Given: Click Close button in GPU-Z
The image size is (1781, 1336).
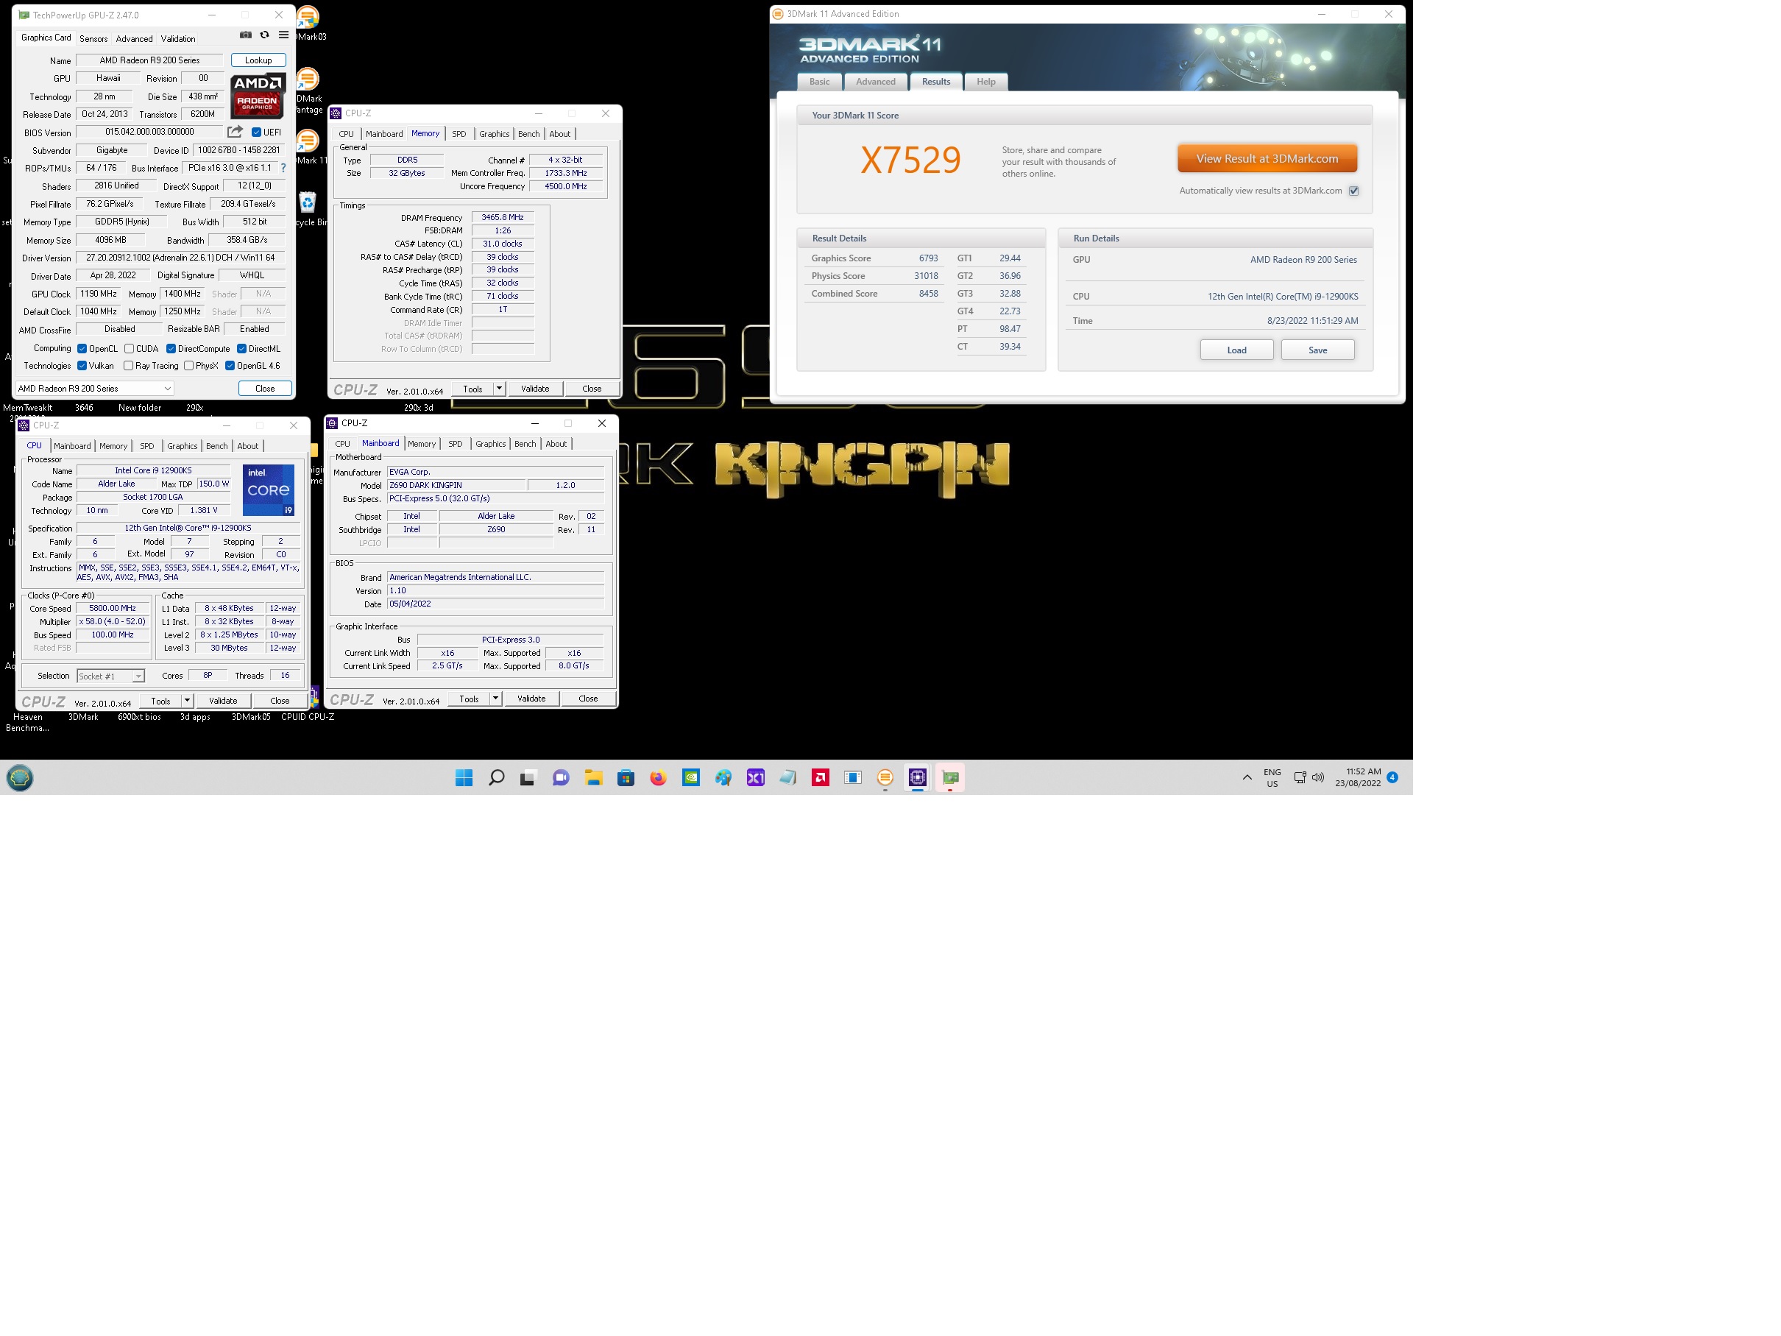Looking at the screenshot, I should [x=265, y=388].
